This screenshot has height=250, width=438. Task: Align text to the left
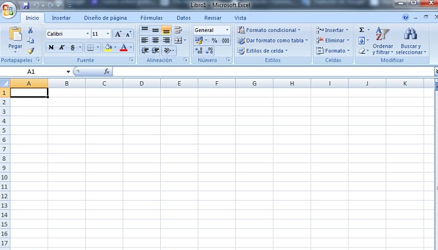[x=145, y=40]
